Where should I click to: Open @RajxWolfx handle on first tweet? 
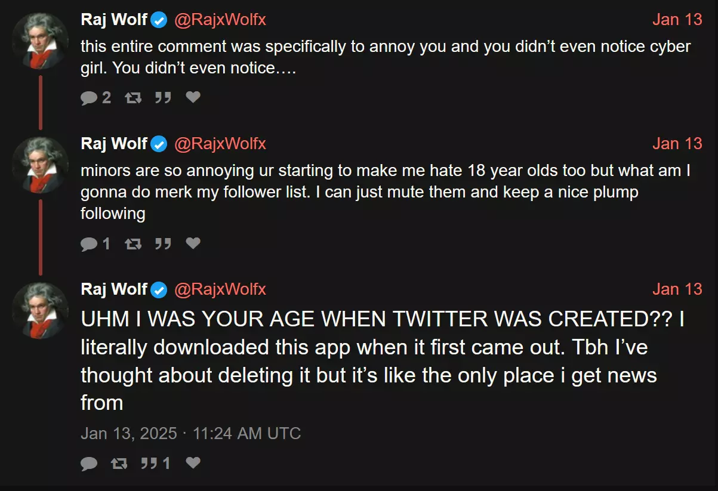click(220, 20)
